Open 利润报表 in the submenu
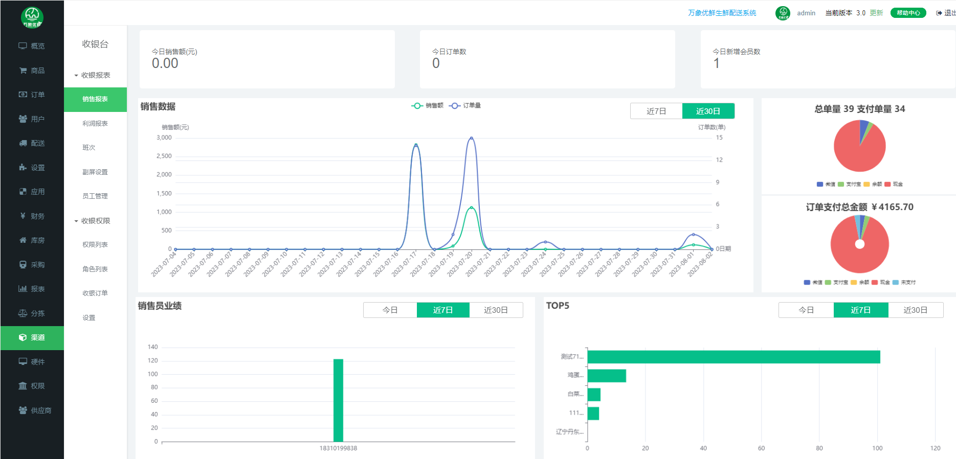This screenshot has height=459, width=956. pos(95,123)
